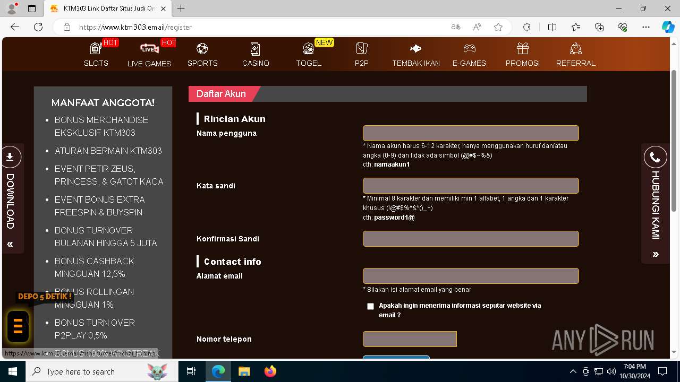Open BONUS CASHBACK MINGGUAN 12,5% link

(x=94, y=267)
